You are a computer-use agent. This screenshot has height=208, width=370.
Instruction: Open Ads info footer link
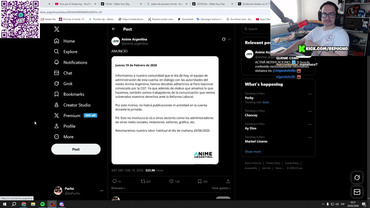[266, 168]
